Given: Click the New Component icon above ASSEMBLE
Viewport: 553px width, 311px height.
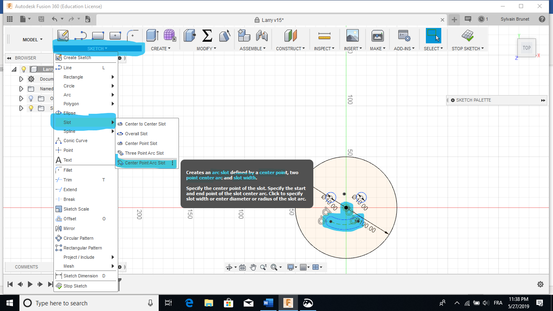Looking at the screenshot, I should pyautogui.click(x=244, y=36).
